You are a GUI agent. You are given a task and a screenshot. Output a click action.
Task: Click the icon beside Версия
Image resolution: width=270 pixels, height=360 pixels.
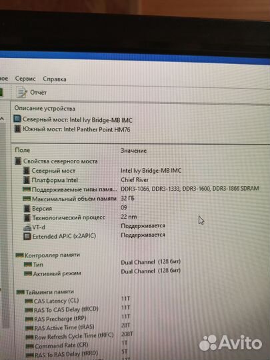pos(27,209)
